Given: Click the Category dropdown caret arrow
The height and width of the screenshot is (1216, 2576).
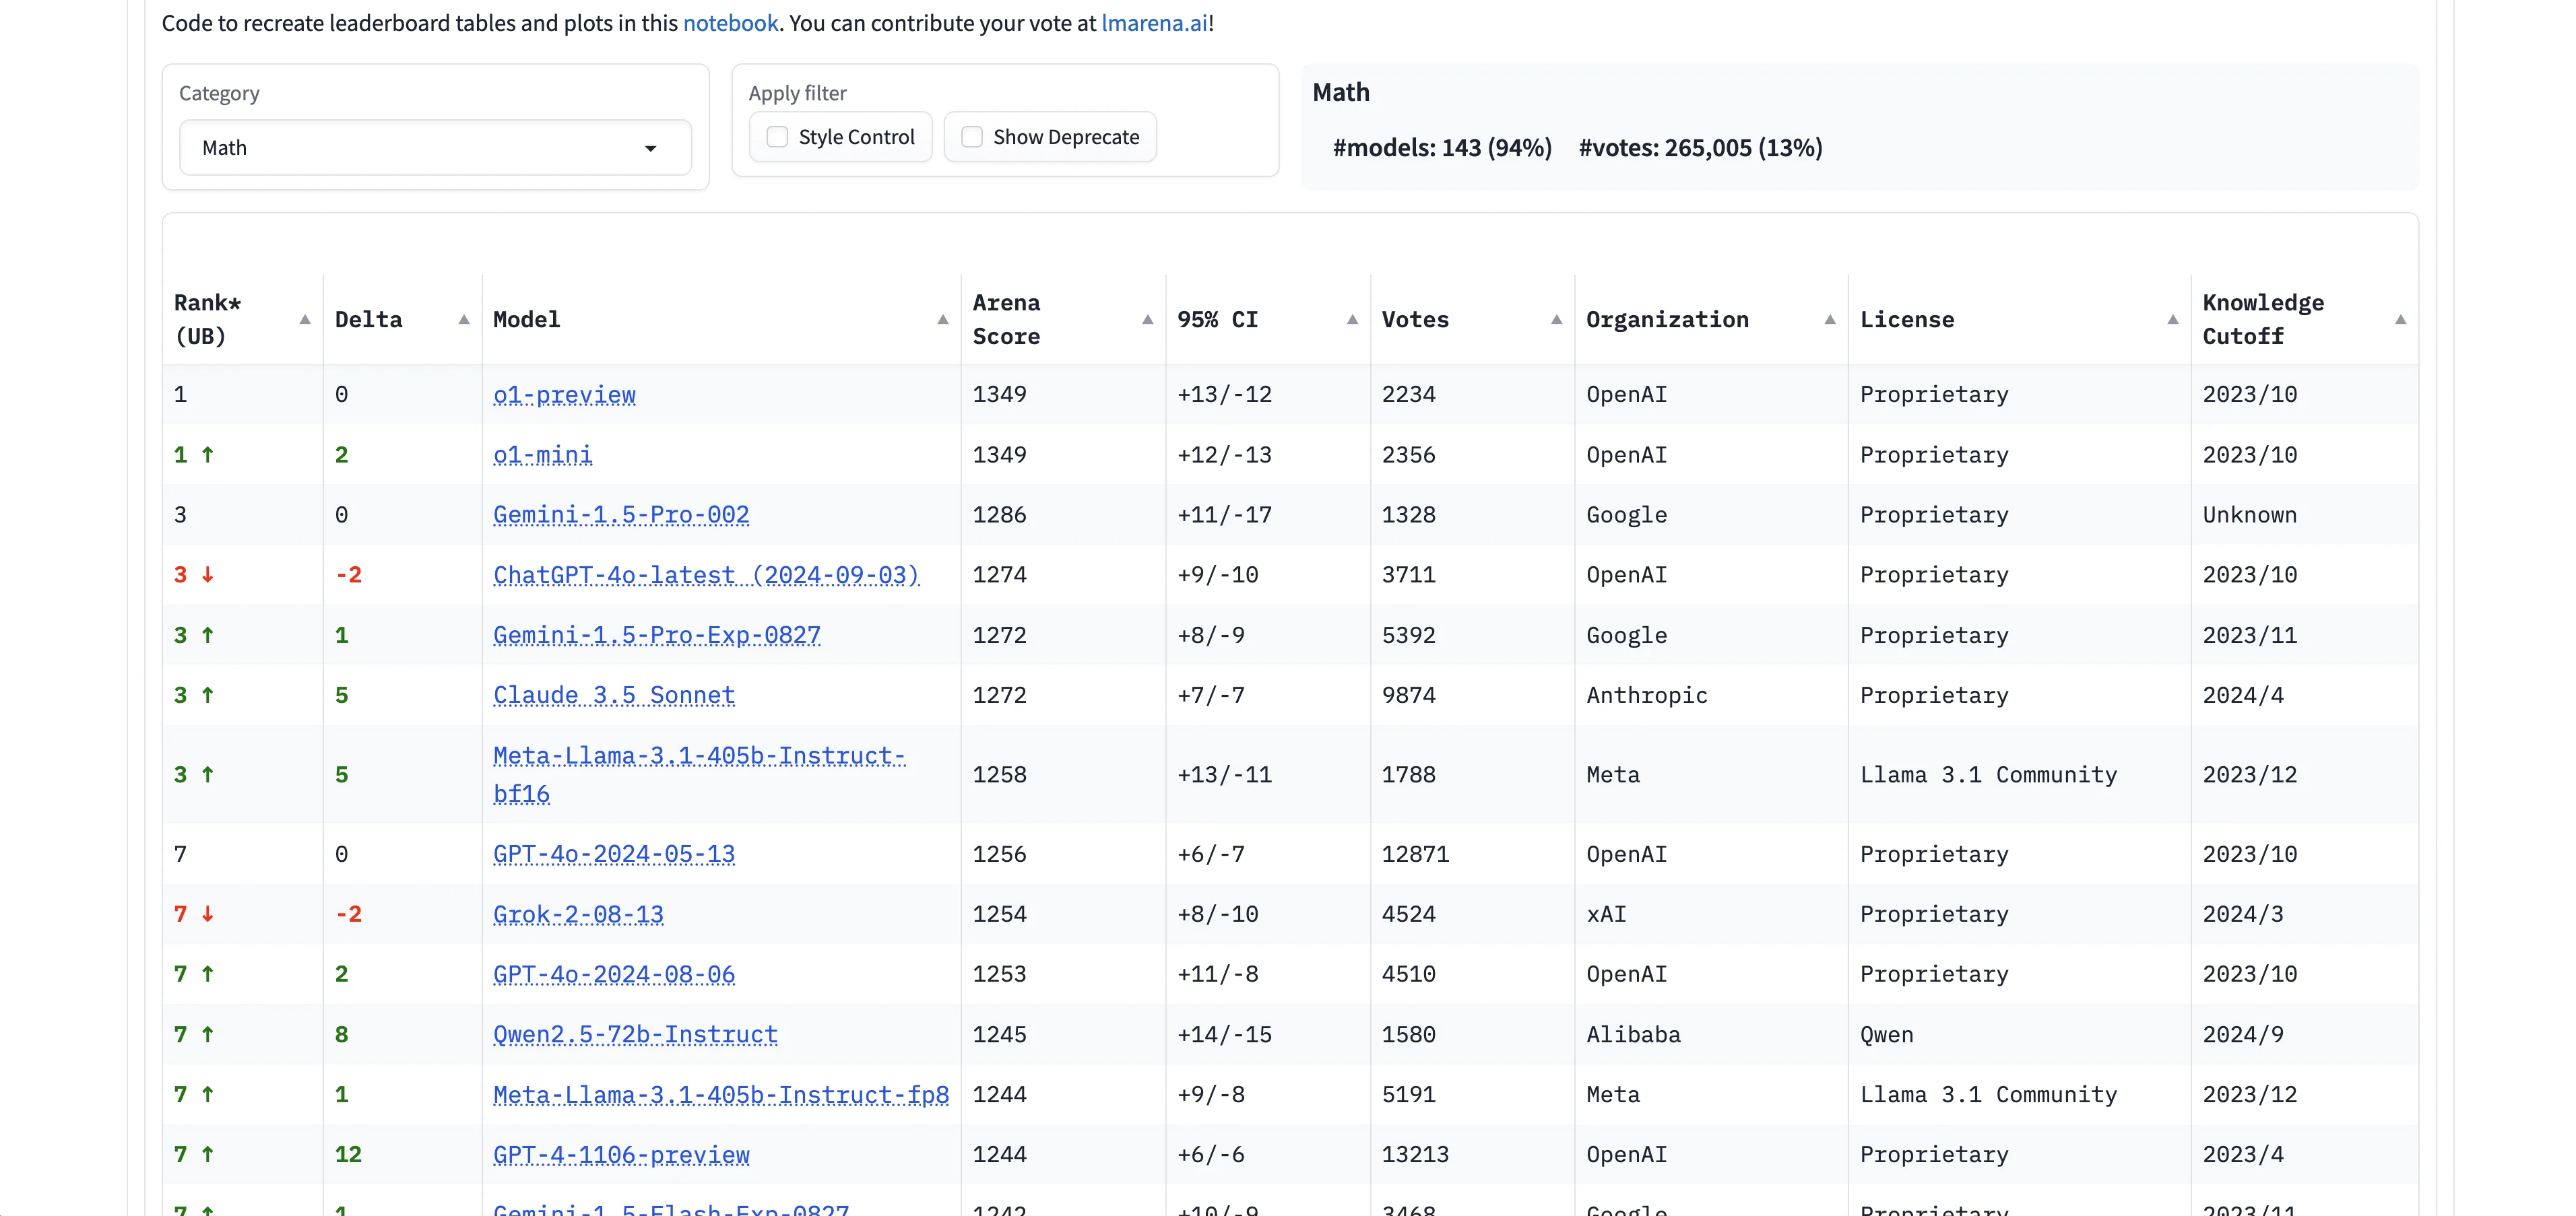Looking at the screenshot, I should pos(650,149).
